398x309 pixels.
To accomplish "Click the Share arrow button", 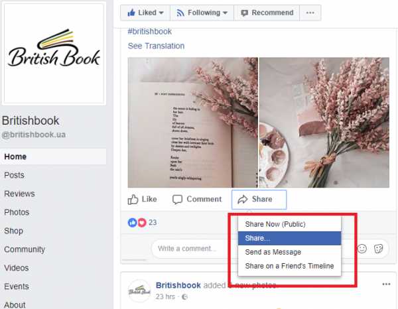I will tap(259, 200).
